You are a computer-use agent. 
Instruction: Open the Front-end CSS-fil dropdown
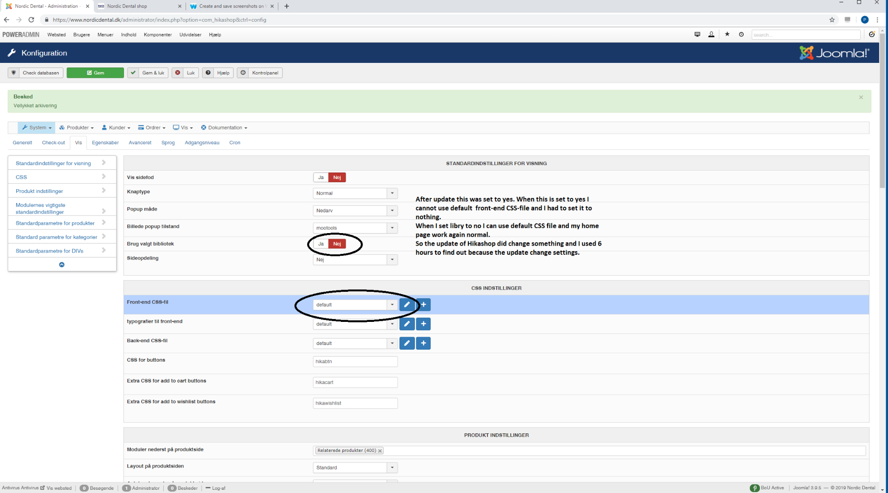[x=355, y=305]
